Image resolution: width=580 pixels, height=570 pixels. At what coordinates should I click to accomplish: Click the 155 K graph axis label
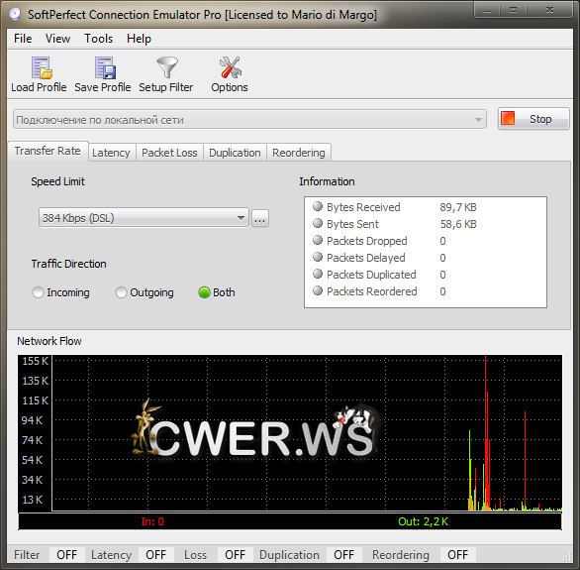tap(36, 361)
